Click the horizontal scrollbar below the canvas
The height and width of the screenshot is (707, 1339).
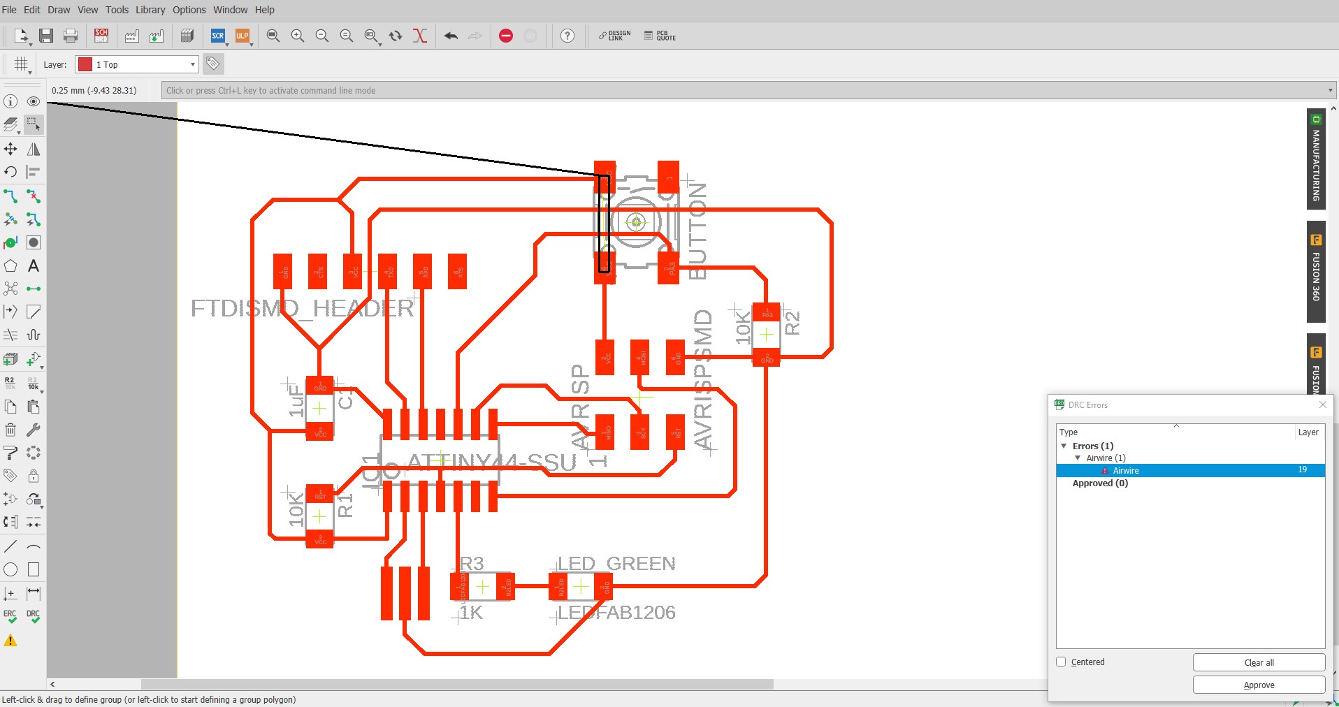tap(457, 685)
